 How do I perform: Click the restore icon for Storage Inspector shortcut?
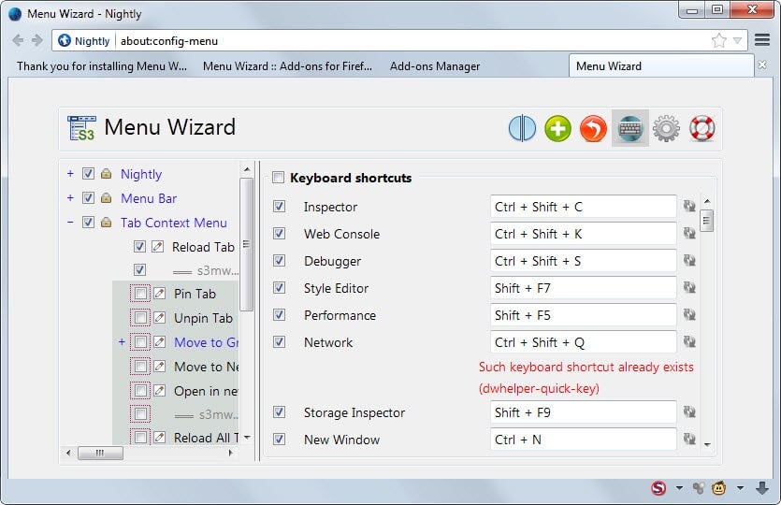tap(689, 411)
